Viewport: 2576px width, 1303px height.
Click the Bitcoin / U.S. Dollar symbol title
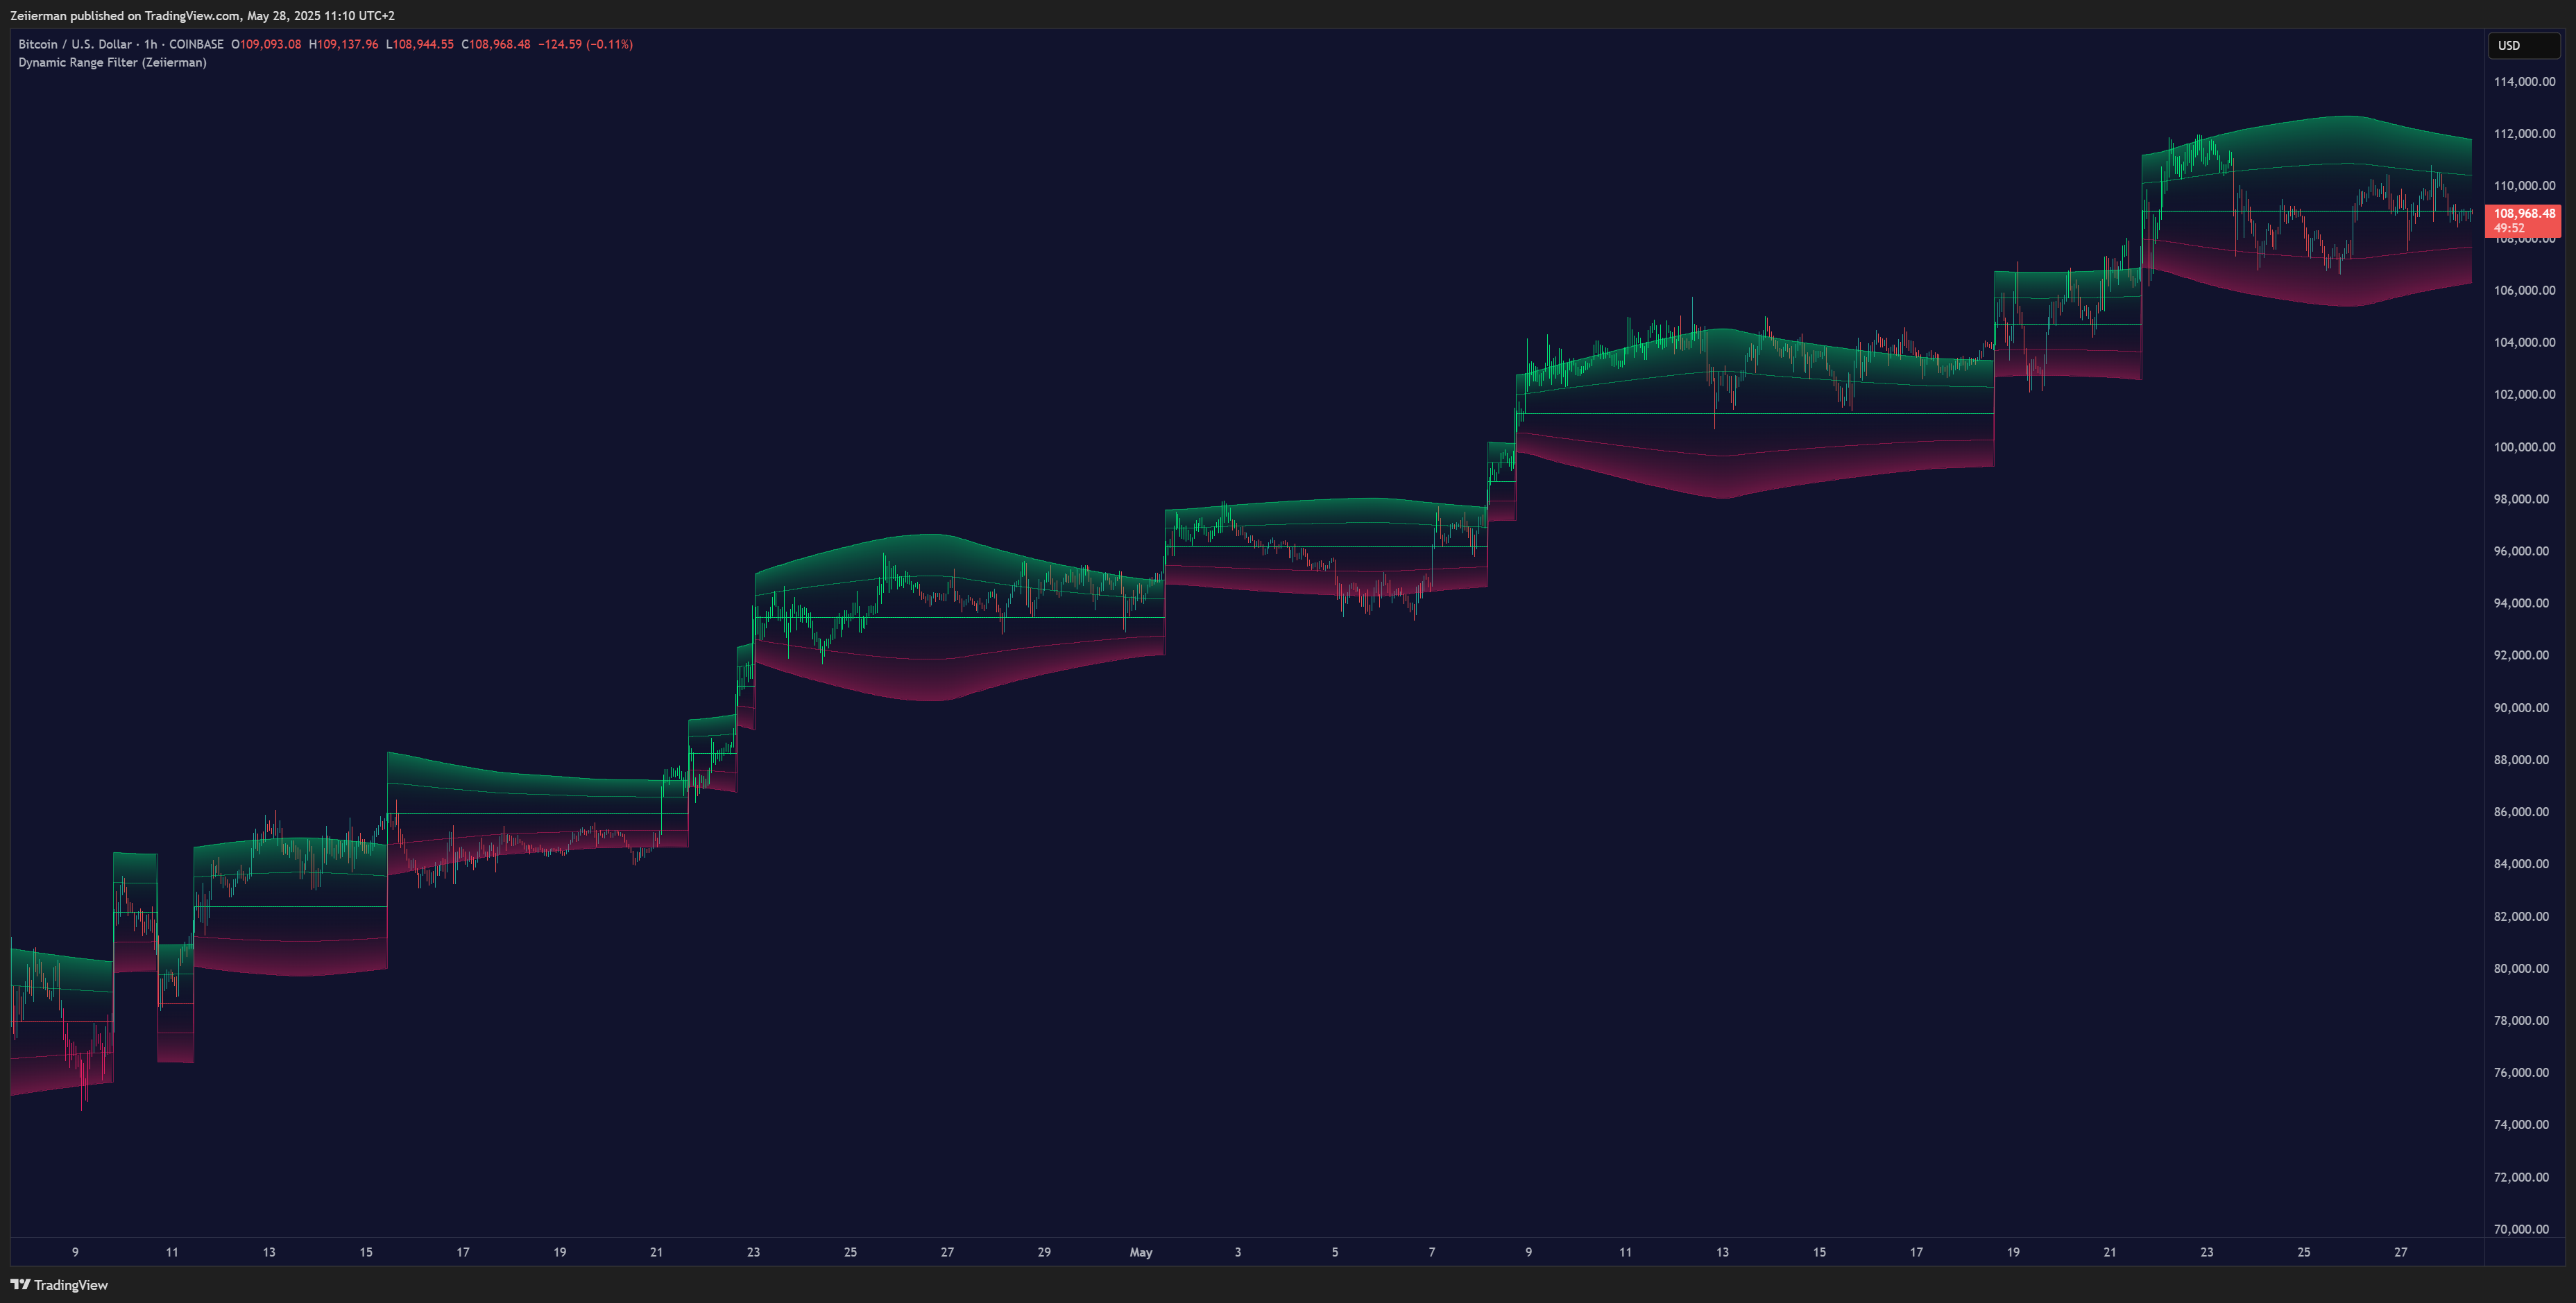tap(75, 45)
